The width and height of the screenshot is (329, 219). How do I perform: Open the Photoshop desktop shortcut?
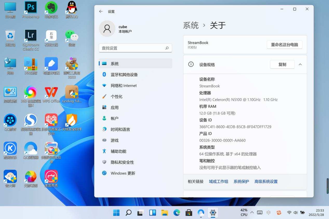pos(31,10)
